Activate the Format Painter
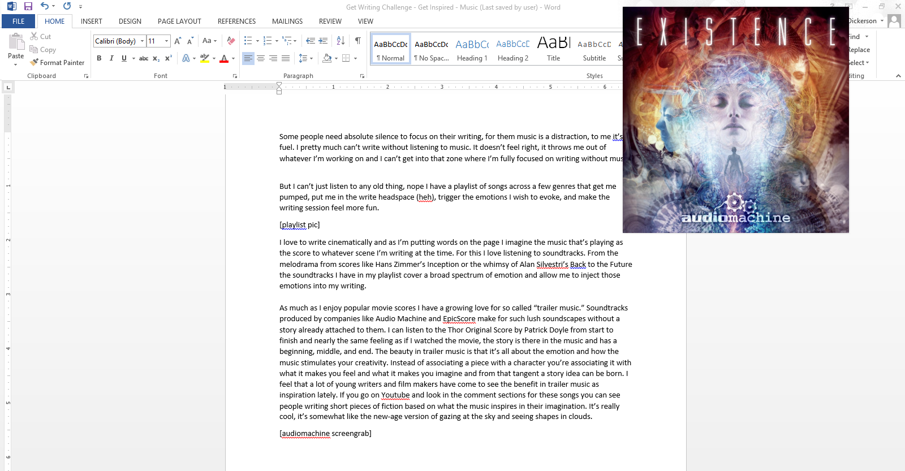This screenshot has height=471, width=905. pyautogui.click(x=57, y=63)
